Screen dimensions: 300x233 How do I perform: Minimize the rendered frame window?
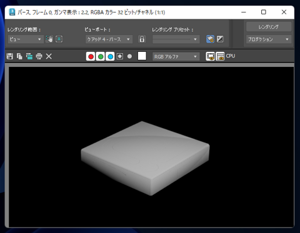point(244,12)
